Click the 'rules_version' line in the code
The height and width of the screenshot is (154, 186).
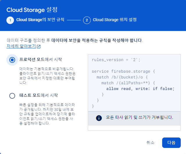tap(116, 60)
